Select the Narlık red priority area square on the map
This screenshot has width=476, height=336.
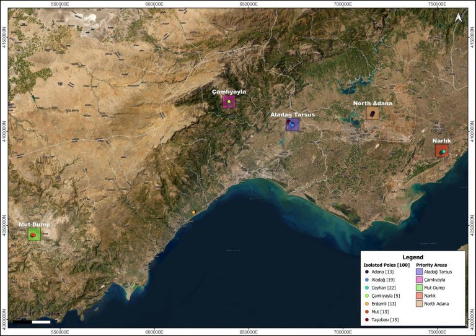click(x=441, y=150)
